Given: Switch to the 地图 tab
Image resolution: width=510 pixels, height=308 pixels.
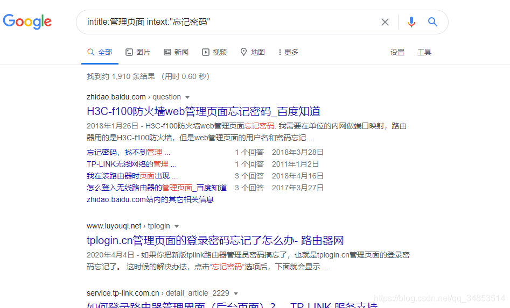Looking at the screenshot, I should coord(253,52).
